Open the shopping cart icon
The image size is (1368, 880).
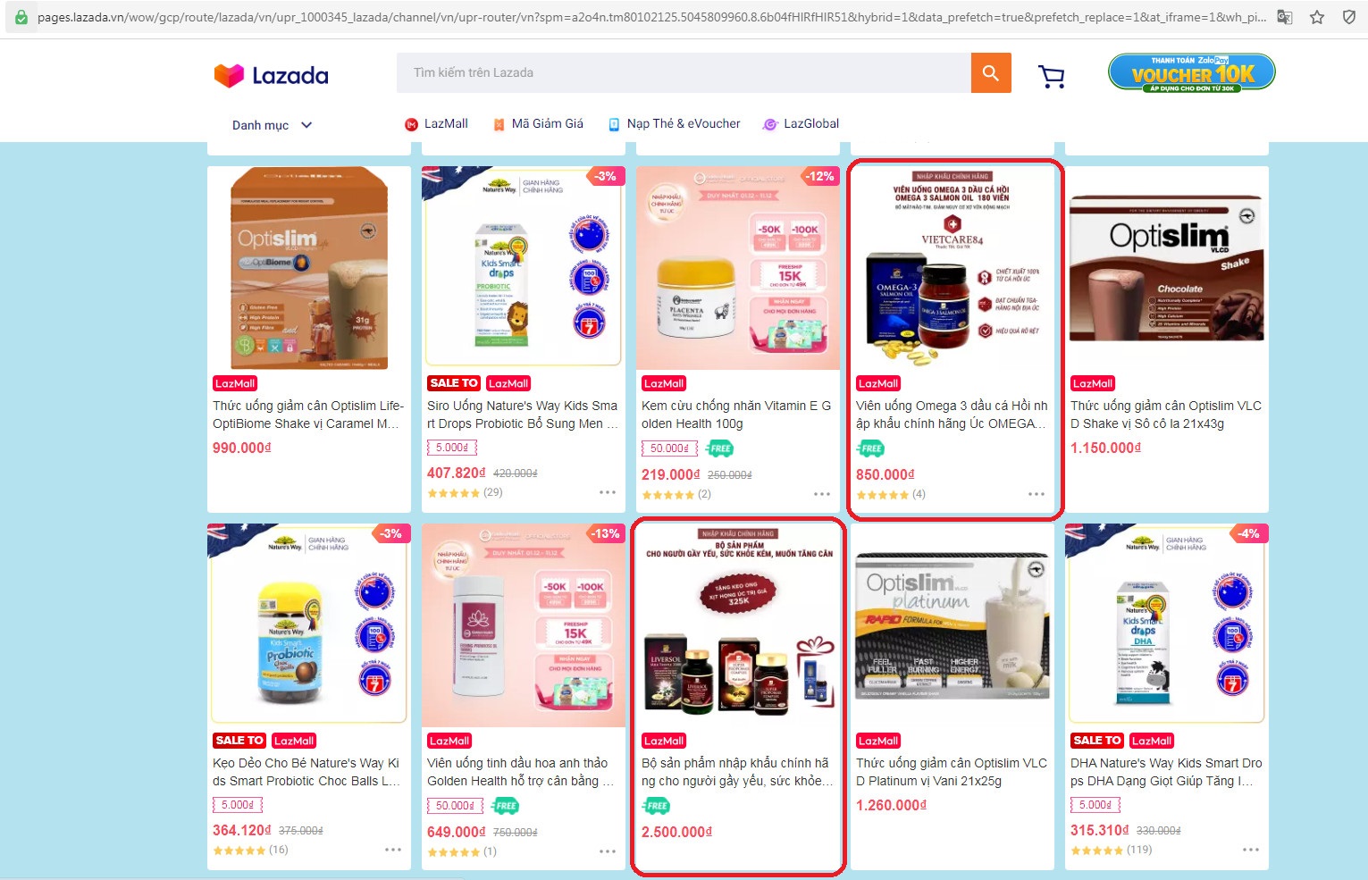click(1052, 77)
